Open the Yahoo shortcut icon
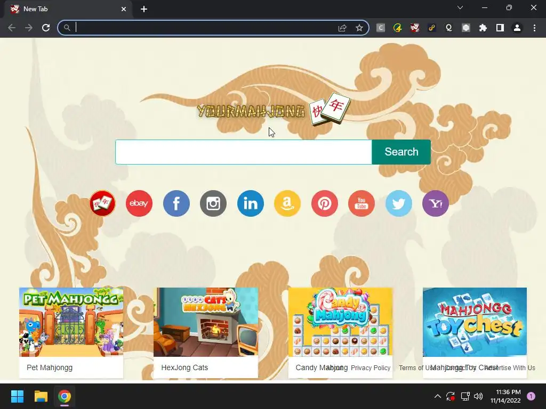The height and width of the screenshot is (409, 546). click(x=436, y=203)
